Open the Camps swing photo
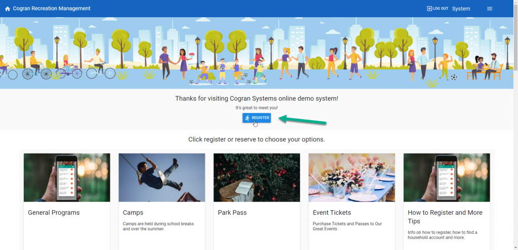Image resolution: width=518 pixels, height=250 pixels. point(162,177)
